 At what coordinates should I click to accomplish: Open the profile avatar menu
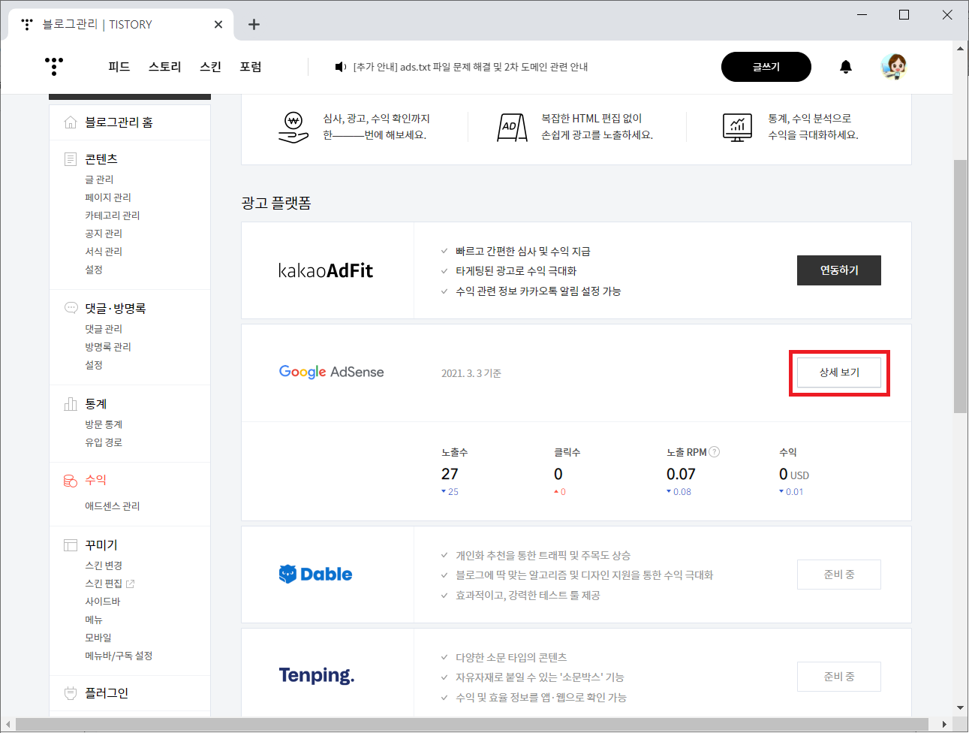[894, 67]
